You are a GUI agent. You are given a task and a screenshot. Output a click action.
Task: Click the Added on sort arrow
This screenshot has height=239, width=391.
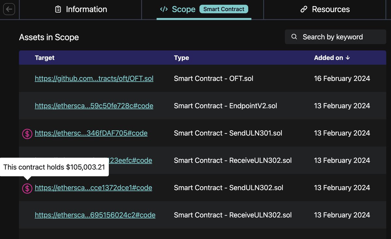tap(348, 58)
